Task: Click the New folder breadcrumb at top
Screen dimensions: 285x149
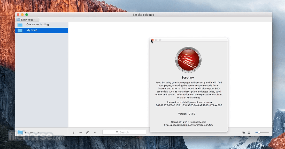Action: point(28,20)
